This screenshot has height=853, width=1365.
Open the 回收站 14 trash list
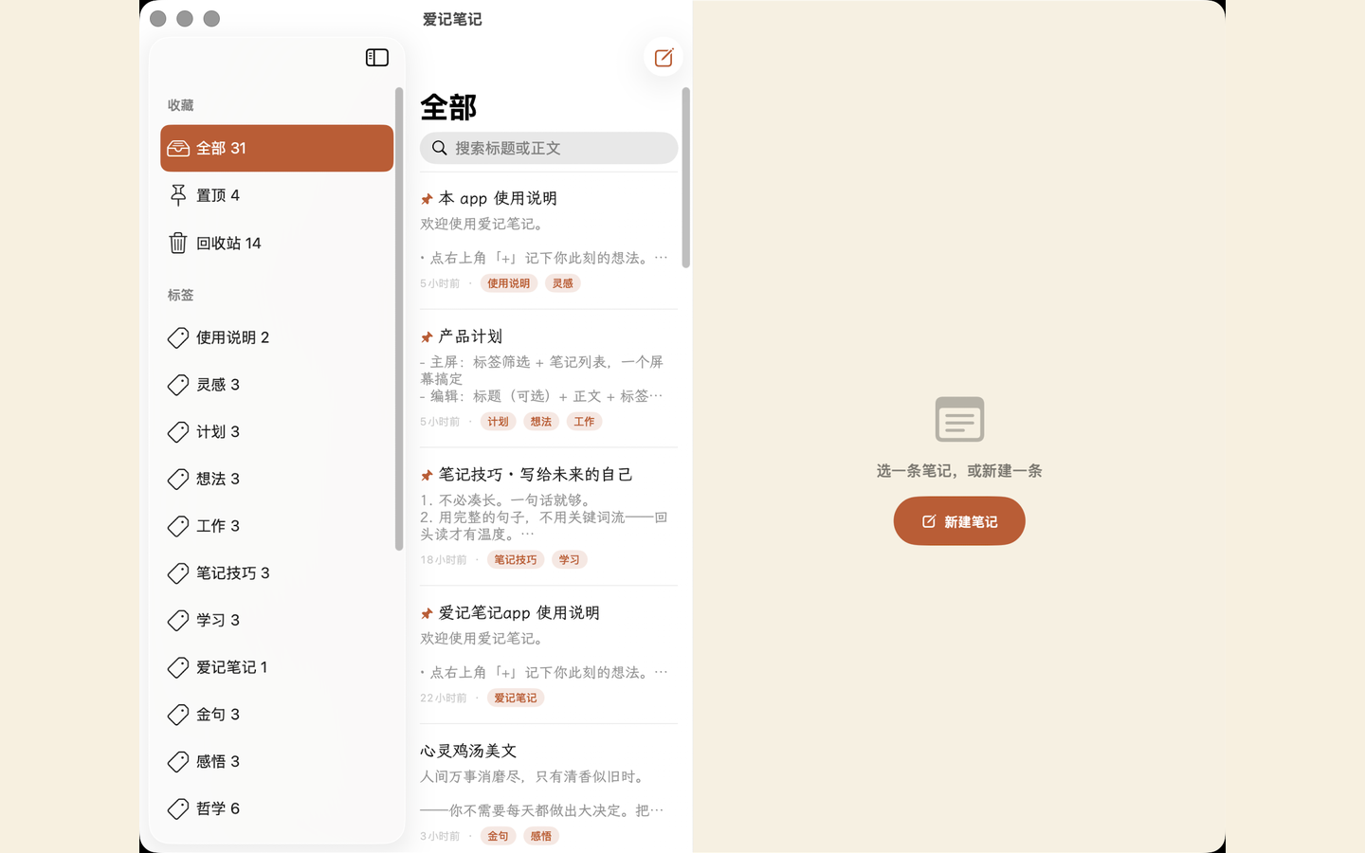277,244
